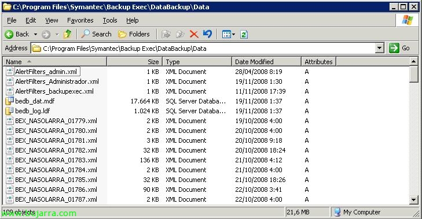Click the bedb_log.ldf file name

[32, 111]
